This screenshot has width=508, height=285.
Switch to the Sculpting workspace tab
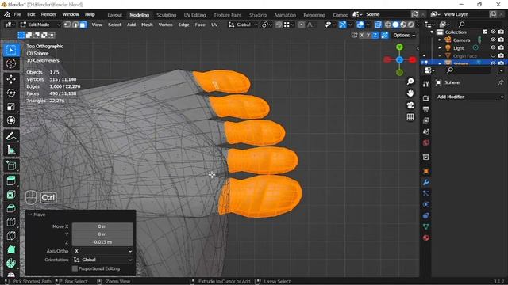coord(166,15)
